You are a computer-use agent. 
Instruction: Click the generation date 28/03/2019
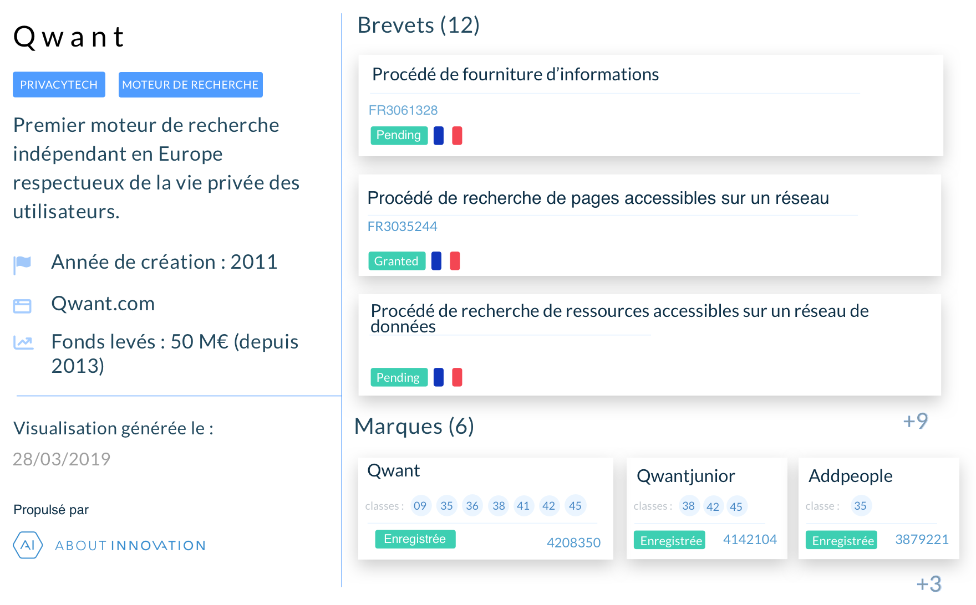[62, 459]
